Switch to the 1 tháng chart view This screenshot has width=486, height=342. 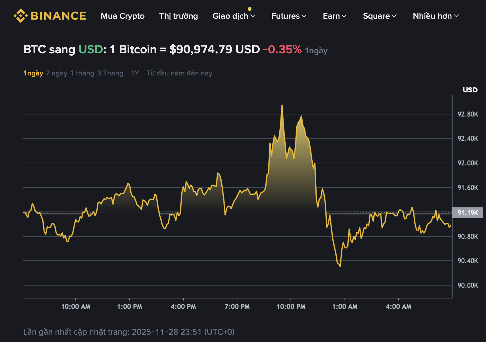(82, 73)
